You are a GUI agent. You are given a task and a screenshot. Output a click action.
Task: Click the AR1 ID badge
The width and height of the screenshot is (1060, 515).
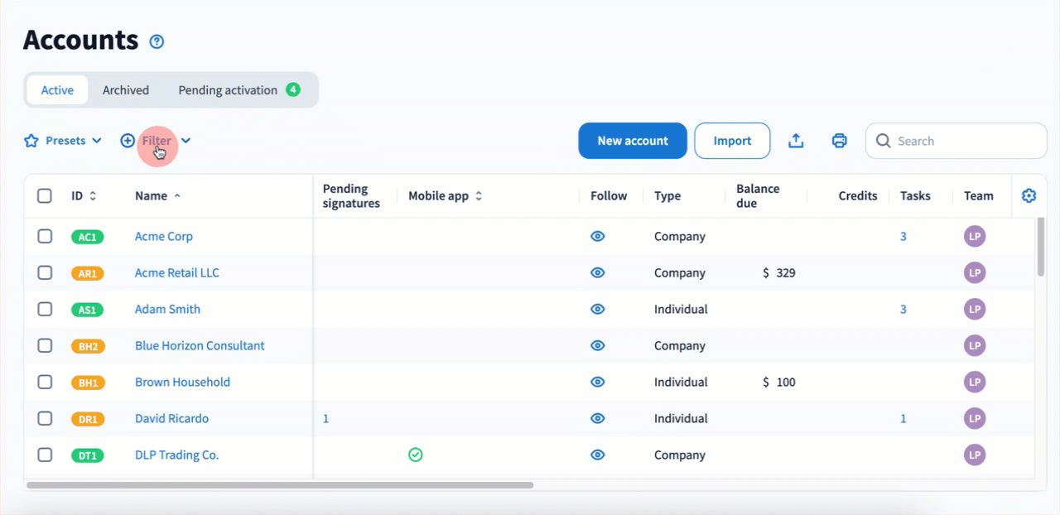tap(87, 273)
